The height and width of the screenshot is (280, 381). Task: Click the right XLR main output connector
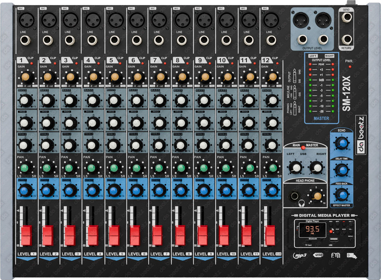pos(323,20)
